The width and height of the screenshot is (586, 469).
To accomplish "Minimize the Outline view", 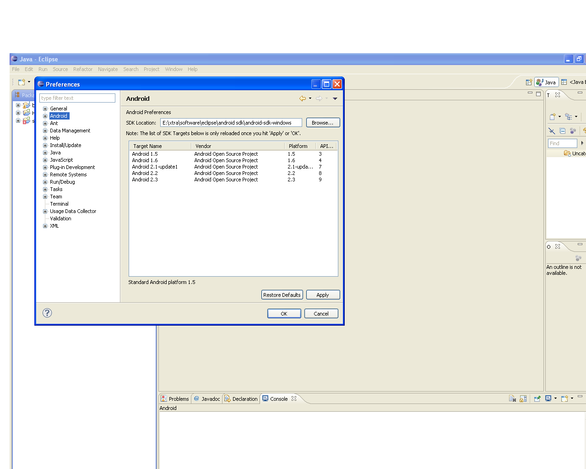I will tap(580, 244).
